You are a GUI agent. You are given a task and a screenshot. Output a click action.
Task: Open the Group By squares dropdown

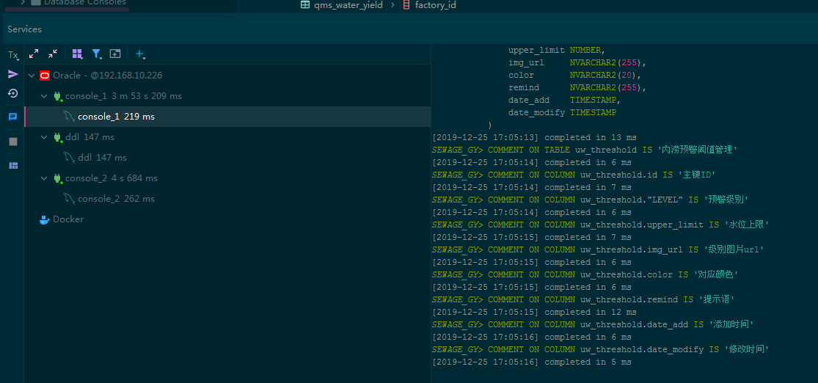coord(78,54)
